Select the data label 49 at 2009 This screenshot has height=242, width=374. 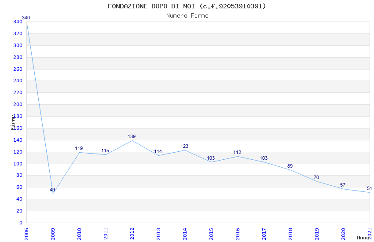52,190
